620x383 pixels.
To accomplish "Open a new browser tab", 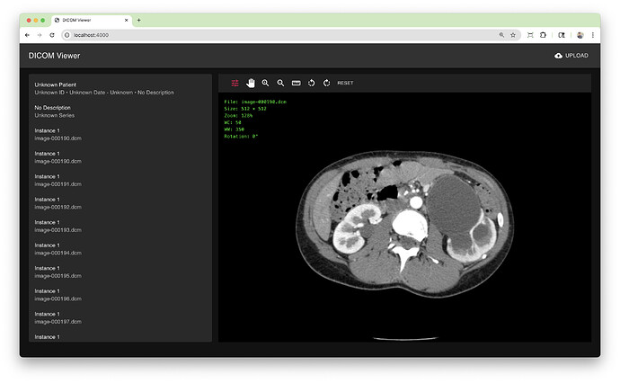I will coord(138,20).
